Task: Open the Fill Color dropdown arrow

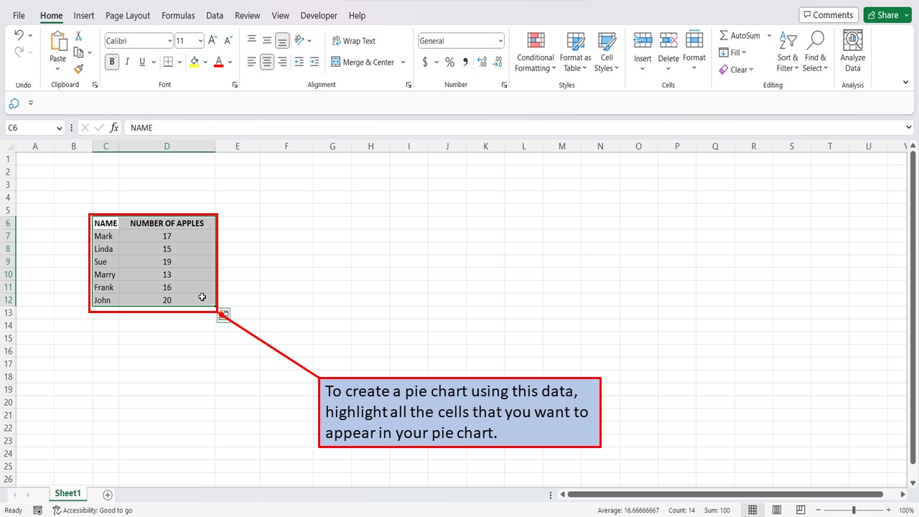Action: click(x=205, y=62)
